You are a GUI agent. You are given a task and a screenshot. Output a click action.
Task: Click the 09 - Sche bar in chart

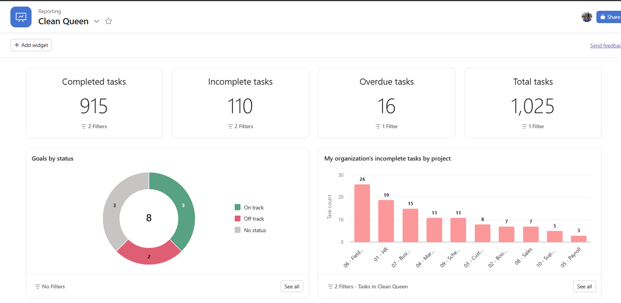tap(458, 230)
